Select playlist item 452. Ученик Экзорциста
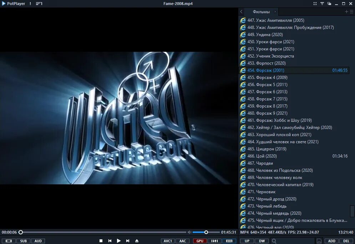 tap(294, 56)
